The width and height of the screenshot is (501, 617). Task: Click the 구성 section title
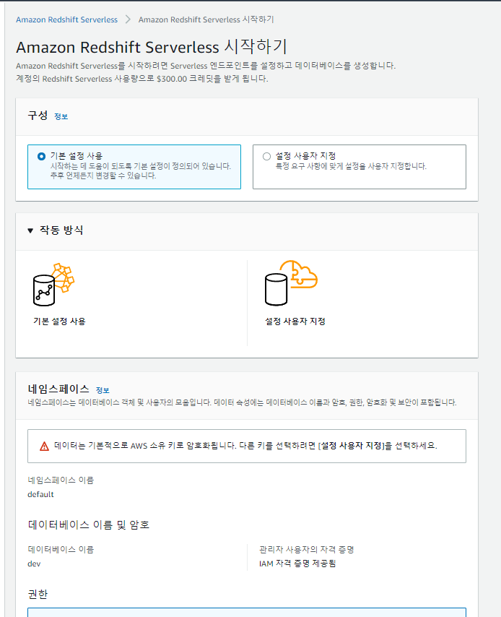click(x=38, y=116)
